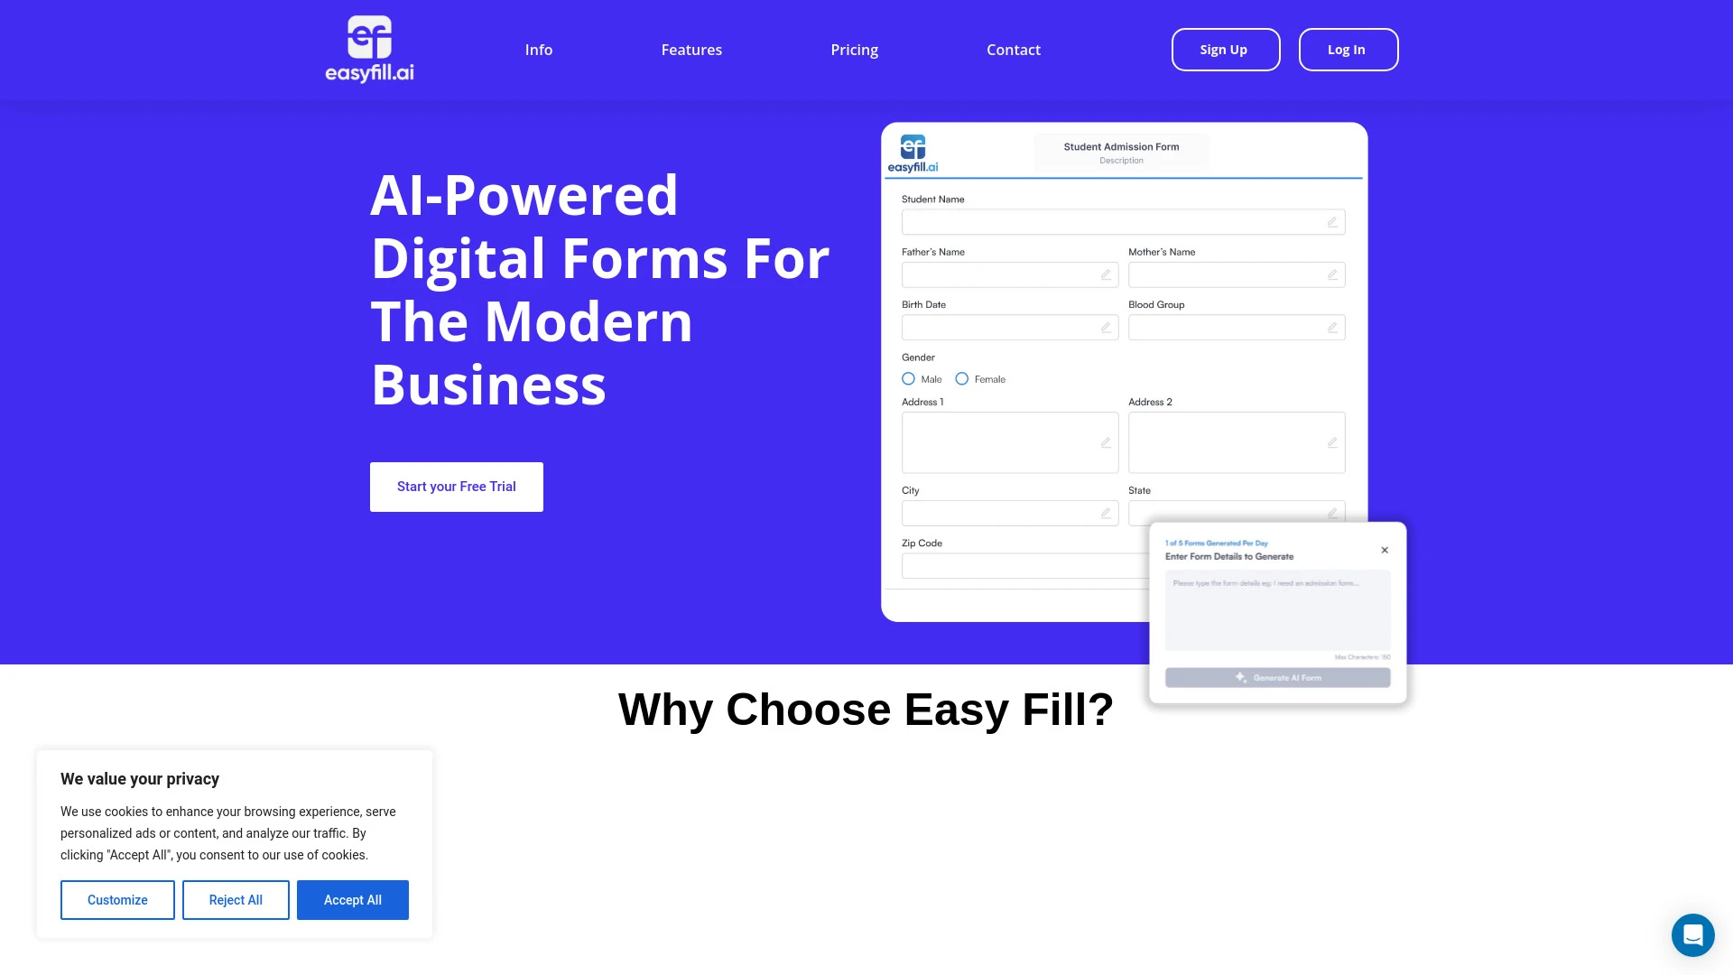Open the Features navigation menu item
1733x975 pixels.
(x=691, y=49)
